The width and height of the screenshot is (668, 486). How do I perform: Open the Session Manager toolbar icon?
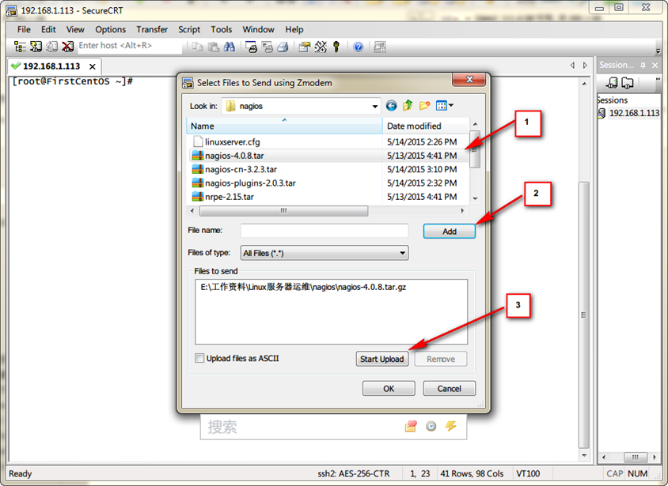coord(20,47)
